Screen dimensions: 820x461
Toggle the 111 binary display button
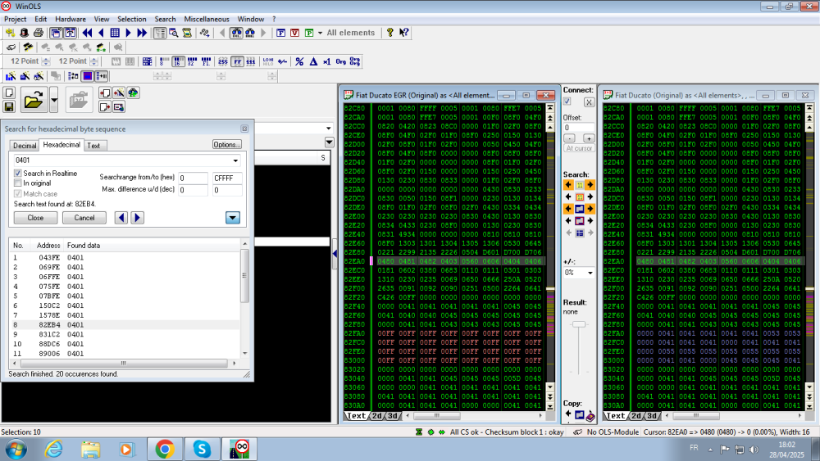coord(251,61)
